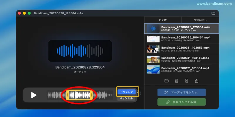Screen dimensions: 235x117
Task: Select Bandicam_20260311_103653.mp4 in the list
Action: pyautogui.click(x=182, y=49)
